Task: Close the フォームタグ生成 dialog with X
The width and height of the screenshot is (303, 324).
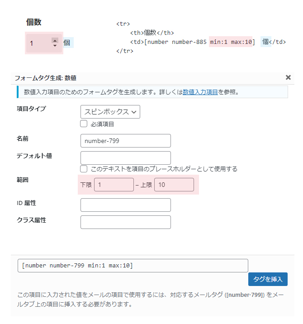Action: (288, 77)
